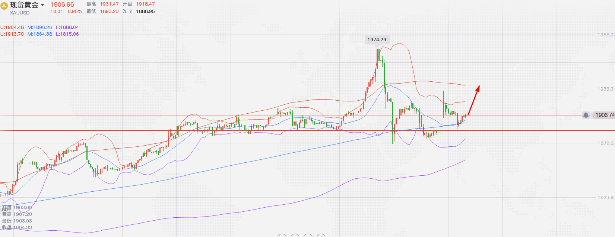Click the latest price 1906.96 in header
This screenshot has width=615, height=237.
coord(62,5)
